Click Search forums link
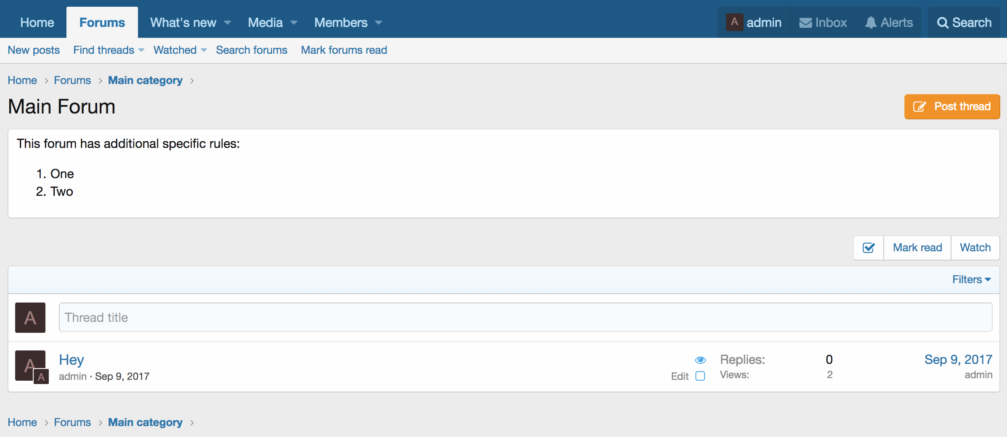Viewport: 1007px width, 437px height. point(252,50)
